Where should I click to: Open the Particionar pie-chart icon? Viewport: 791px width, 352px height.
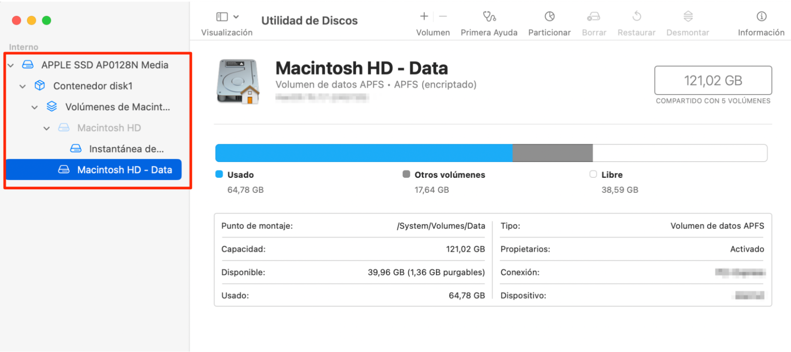(550, 16)
